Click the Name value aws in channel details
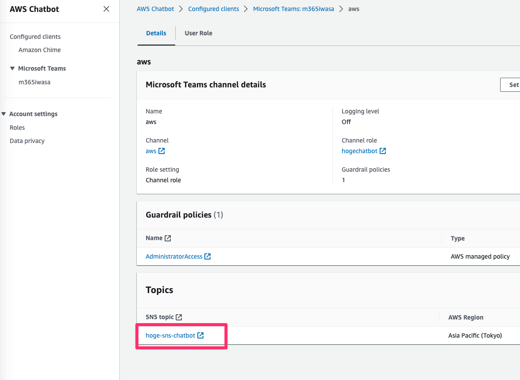 pyautogui.click(x=151, y=122)
